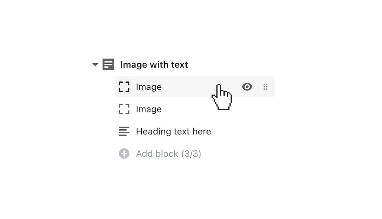Click the disclosure triangle left of Image with text
The height and width of the screenshot is (219, 382).
point(95,65)
